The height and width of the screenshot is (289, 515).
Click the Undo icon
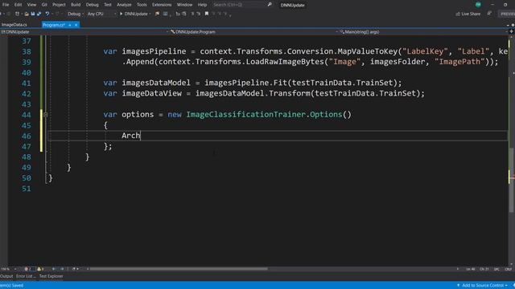coord(47,14)
